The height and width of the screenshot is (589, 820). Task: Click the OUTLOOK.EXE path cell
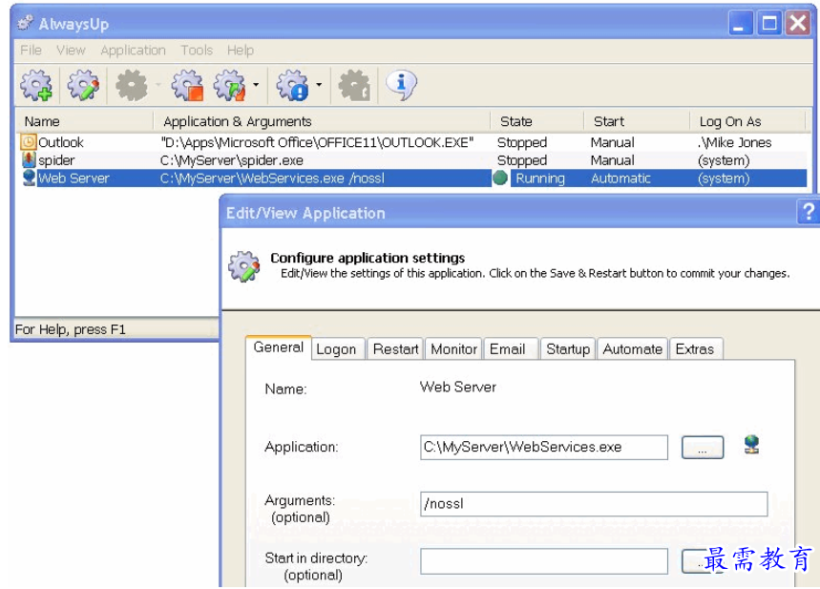click(317, 142)
